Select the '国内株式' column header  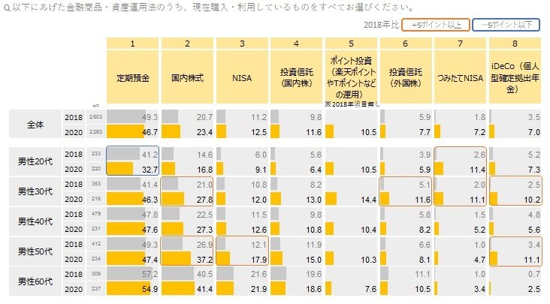pyautogui.click(x=187, y=77)
